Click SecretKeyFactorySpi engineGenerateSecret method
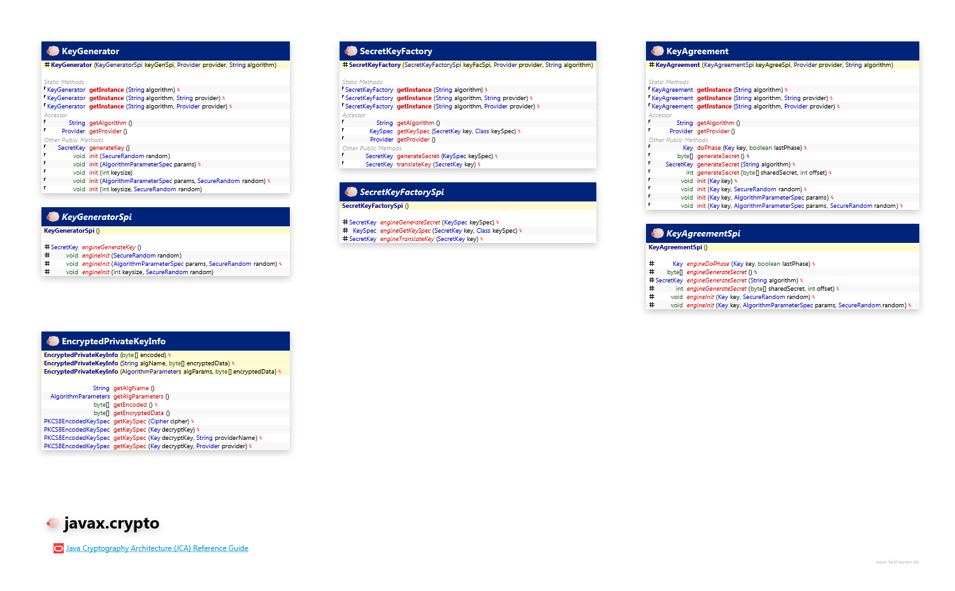Image resolution: width=955 pixels, height=591 pixels. (468, 223)
